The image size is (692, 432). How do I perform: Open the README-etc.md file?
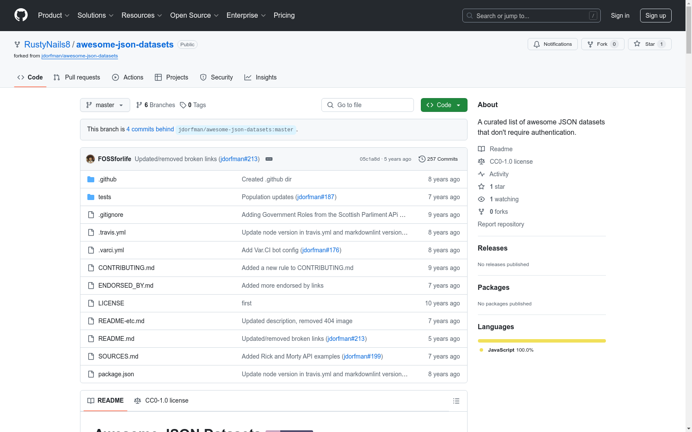(122, 321)
